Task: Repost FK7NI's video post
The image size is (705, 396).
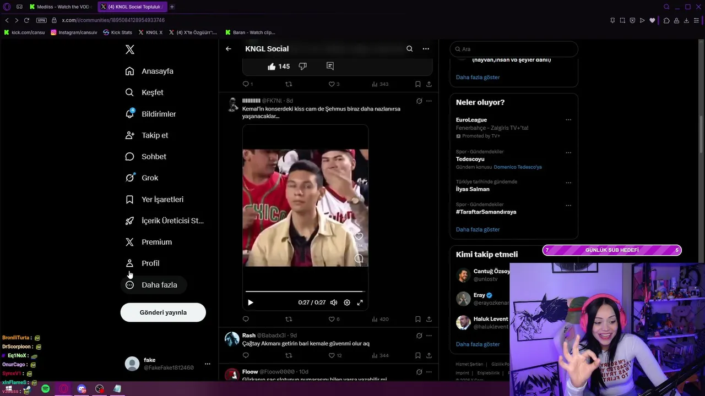Action: click(x=289, y=319)
